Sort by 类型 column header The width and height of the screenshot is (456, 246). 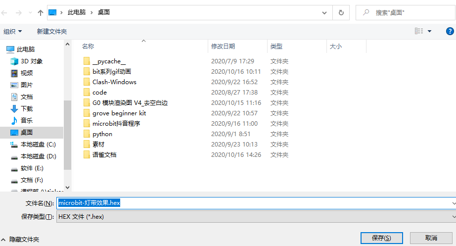pos(276,47)
